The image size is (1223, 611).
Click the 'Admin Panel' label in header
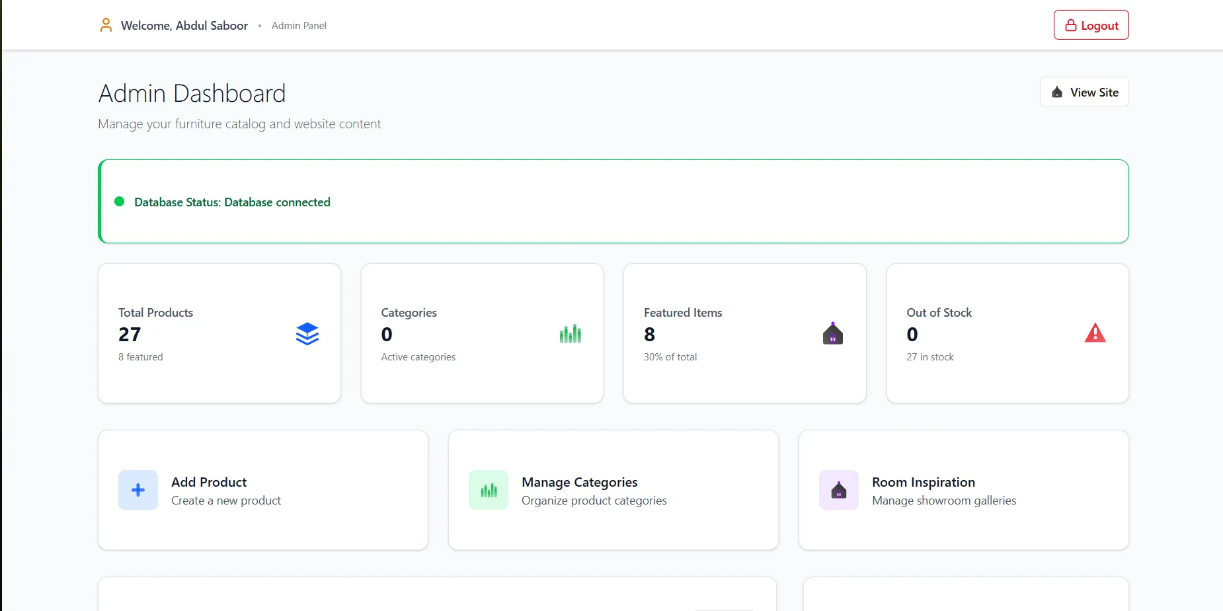point(299,26)
